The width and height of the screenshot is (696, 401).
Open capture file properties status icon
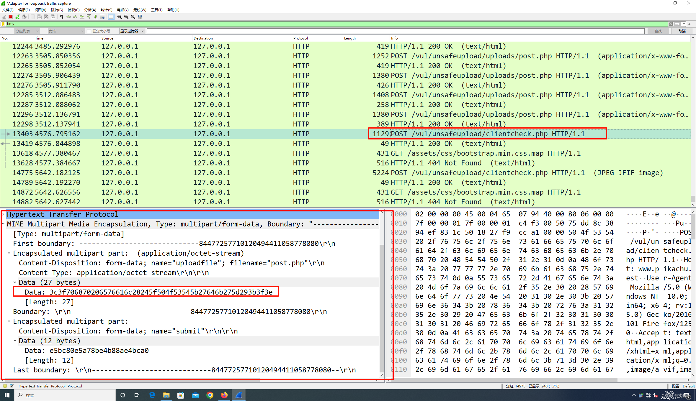[12, 386]
